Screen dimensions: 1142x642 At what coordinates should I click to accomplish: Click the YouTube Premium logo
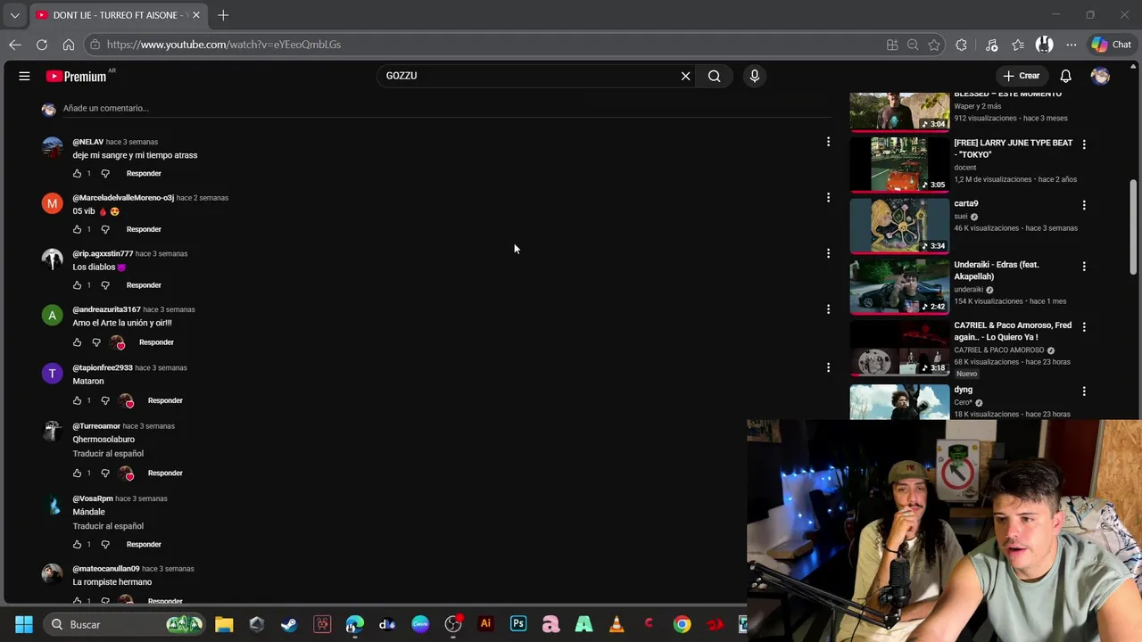click(77, 76)
